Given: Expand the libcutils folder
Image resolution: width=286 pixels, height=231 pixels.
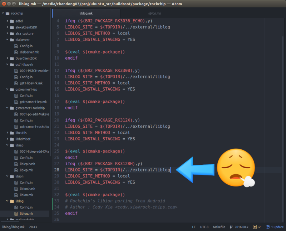Looking at the screenshot, I should (x=7, y=133).
